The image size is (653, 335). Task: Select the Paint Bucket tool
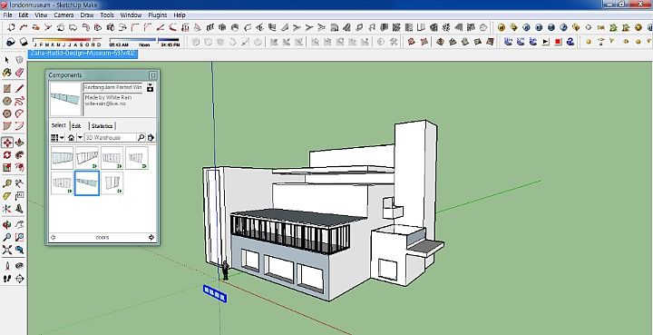(x=6, y=73)
